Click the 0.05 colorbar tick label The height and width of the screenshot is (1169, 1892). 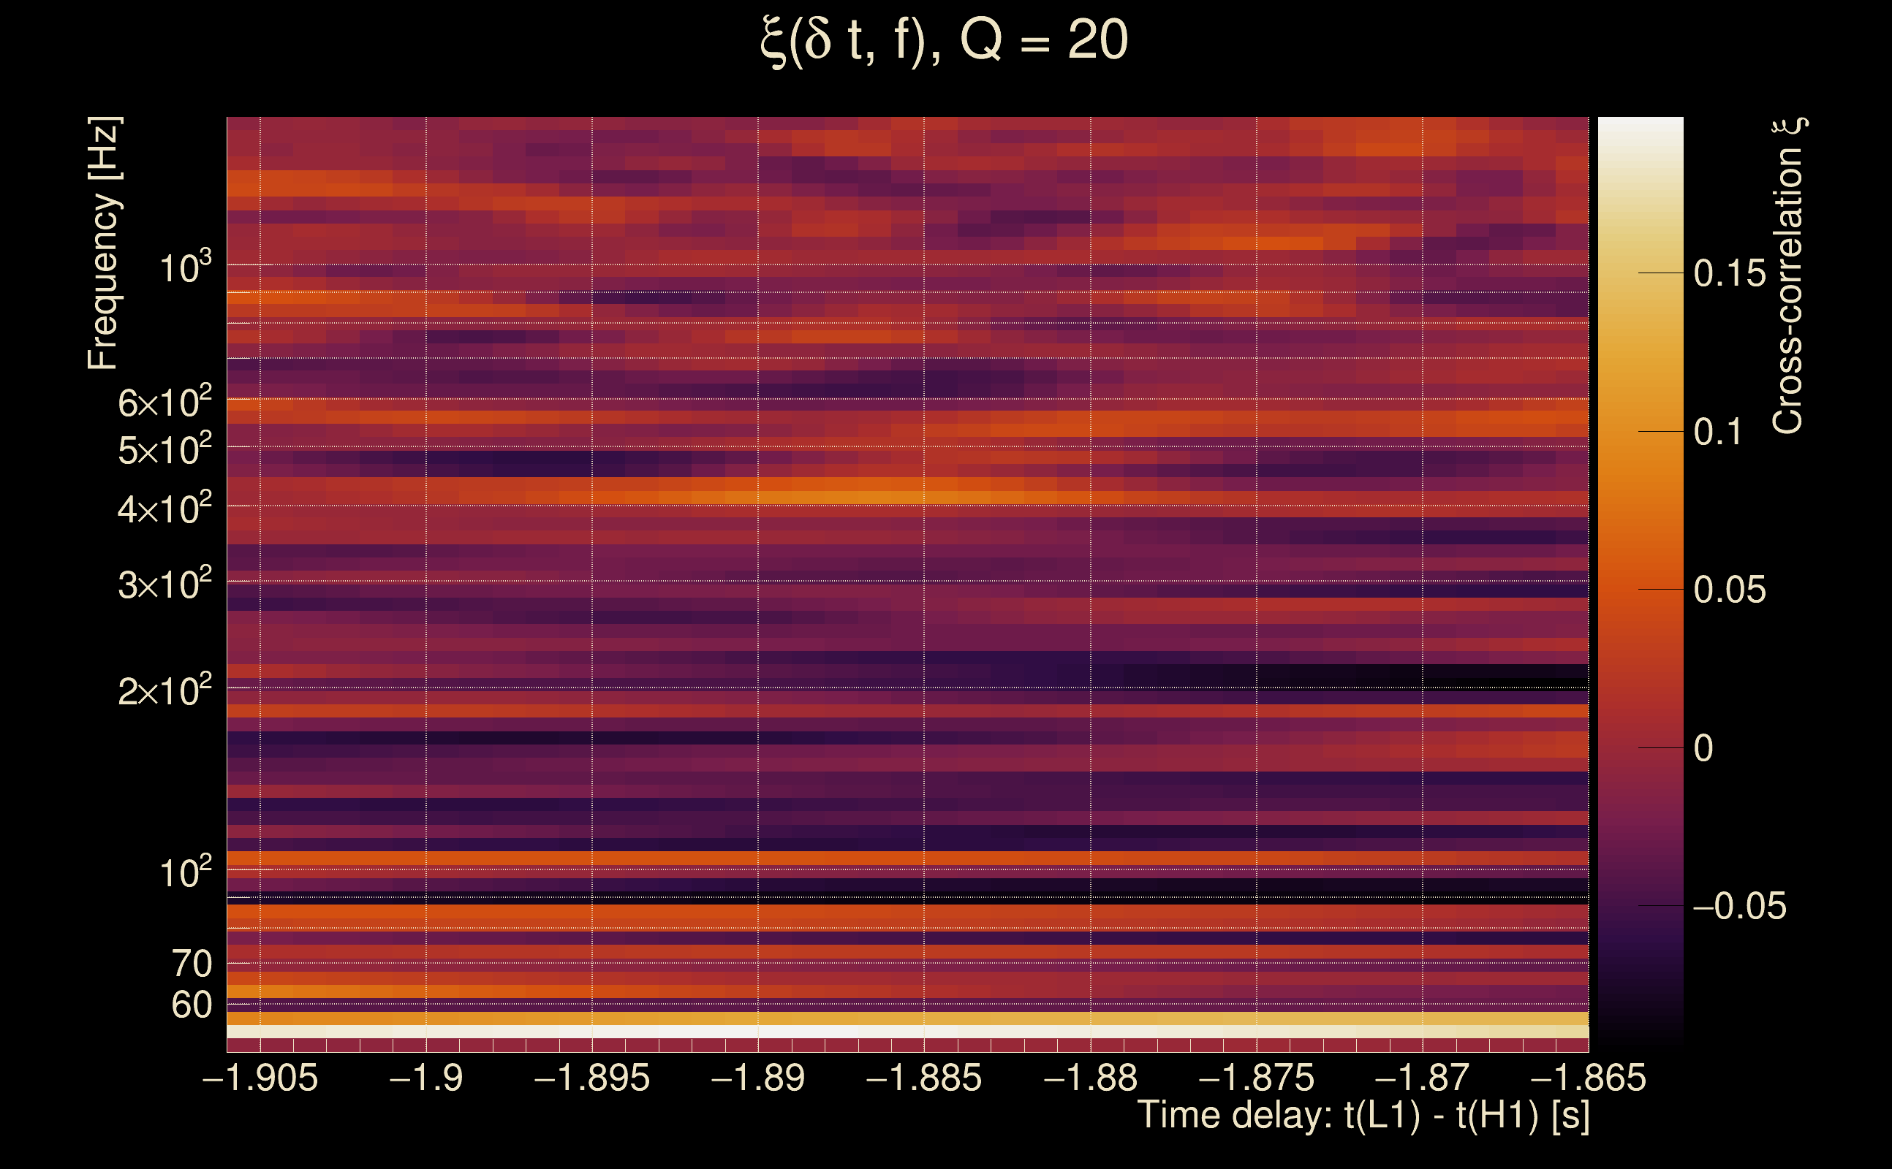click(x=1730, y=590)
